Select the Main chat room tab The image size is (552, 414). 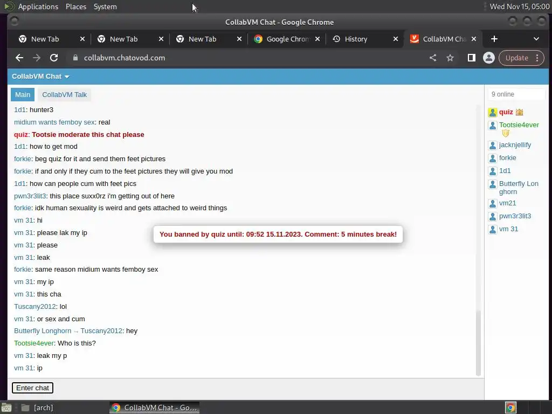[x=23, y=95]
